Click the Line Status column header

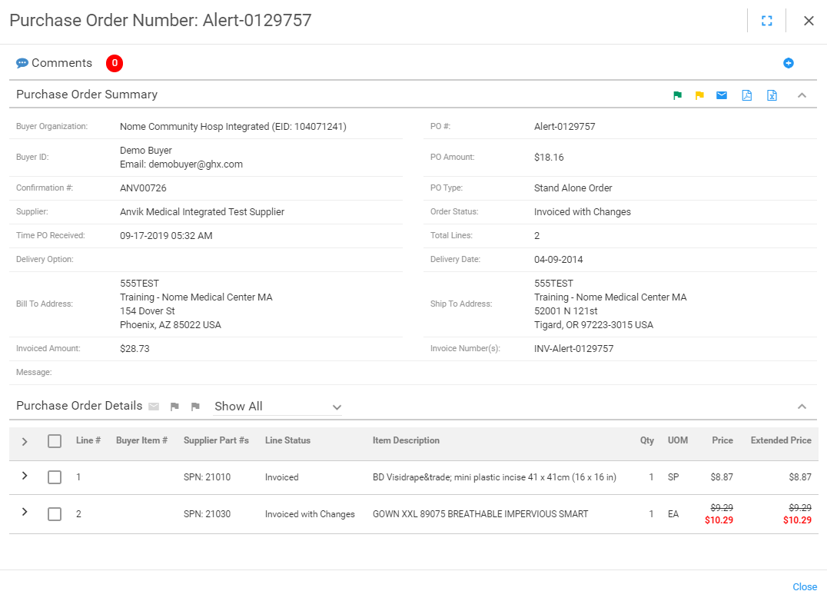click(287, 440)
